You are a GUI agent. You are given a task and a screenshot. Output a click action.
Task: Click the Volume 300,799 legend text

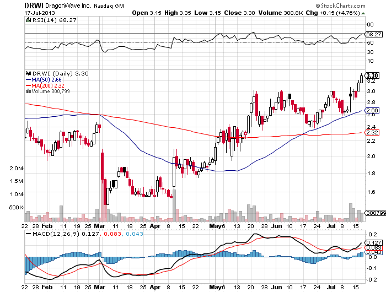[51, 91]
